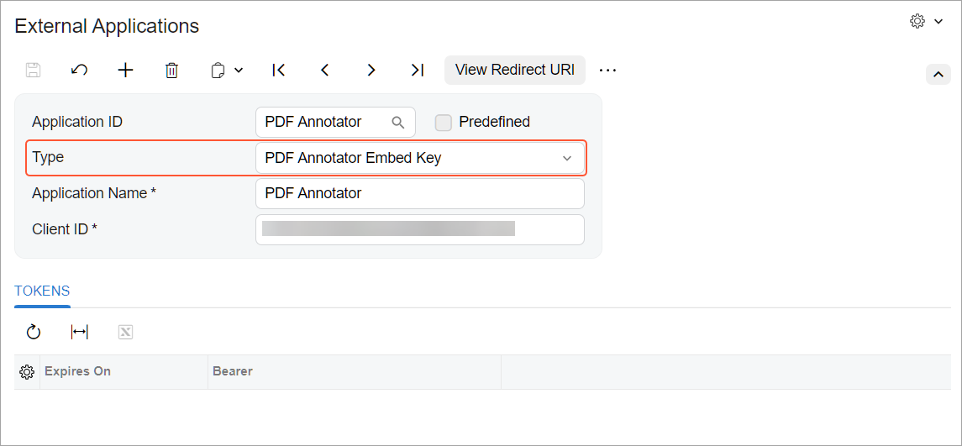The height and width of the screenshot is (446, 962).
Task: Expand the clipboard dropdown arrow
Action: [x=239, y=71]
